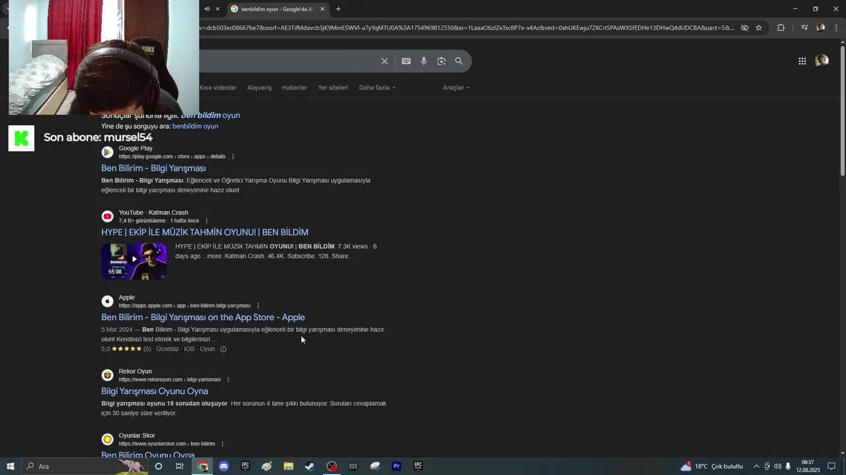Open more options for Oyunlar Skor result
Viewport: 846px width, 475px height.
point(222,444)
